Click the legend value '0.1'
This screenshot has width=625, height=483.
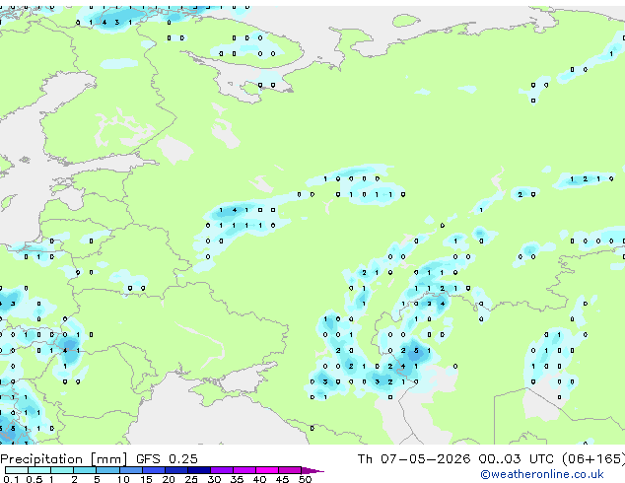[11, 479]
